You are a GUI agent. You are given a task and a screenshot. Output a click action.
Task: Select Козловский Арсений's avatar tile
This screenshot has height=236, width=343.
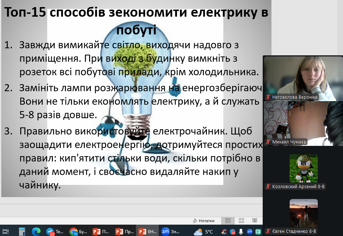click(303, 168)
